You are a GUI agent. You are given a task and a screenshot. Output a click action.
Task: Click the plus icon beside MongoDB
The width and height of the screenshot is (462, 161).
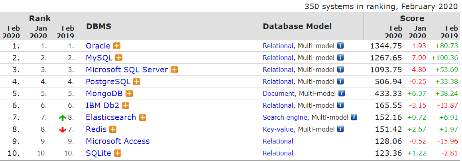pyautogui.click(x=129, y=93)
